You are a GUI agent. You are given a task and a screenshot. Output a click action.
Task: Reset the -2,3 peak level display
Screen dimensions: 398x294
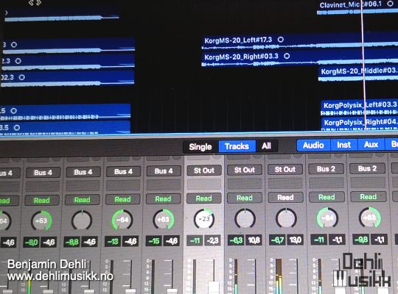click(x=213, y=240)
